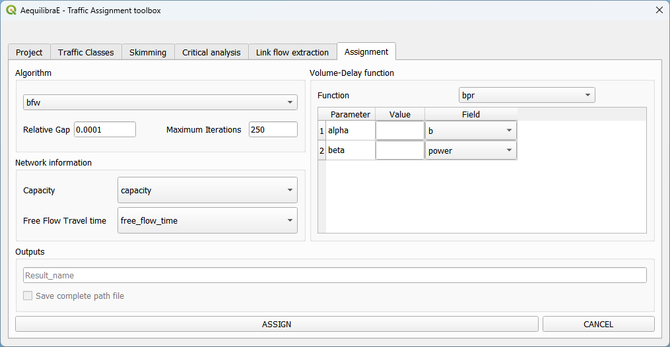Click the alpha Value cell

tap(400, 131)
